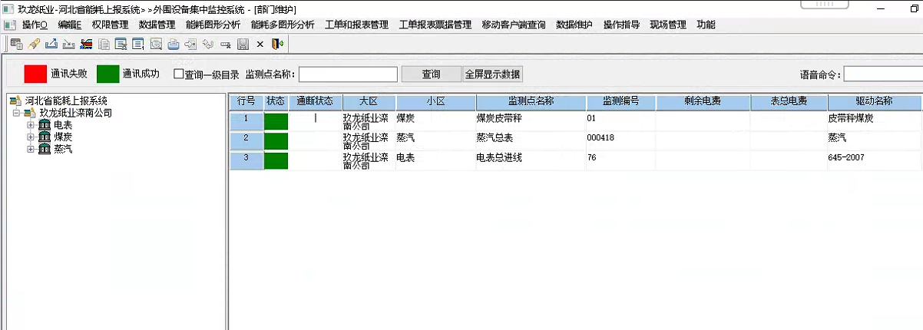The width and height of the screenshot is (923, 330).
Task: Click the building icon beside 煤炭
Action: [45, 137]
